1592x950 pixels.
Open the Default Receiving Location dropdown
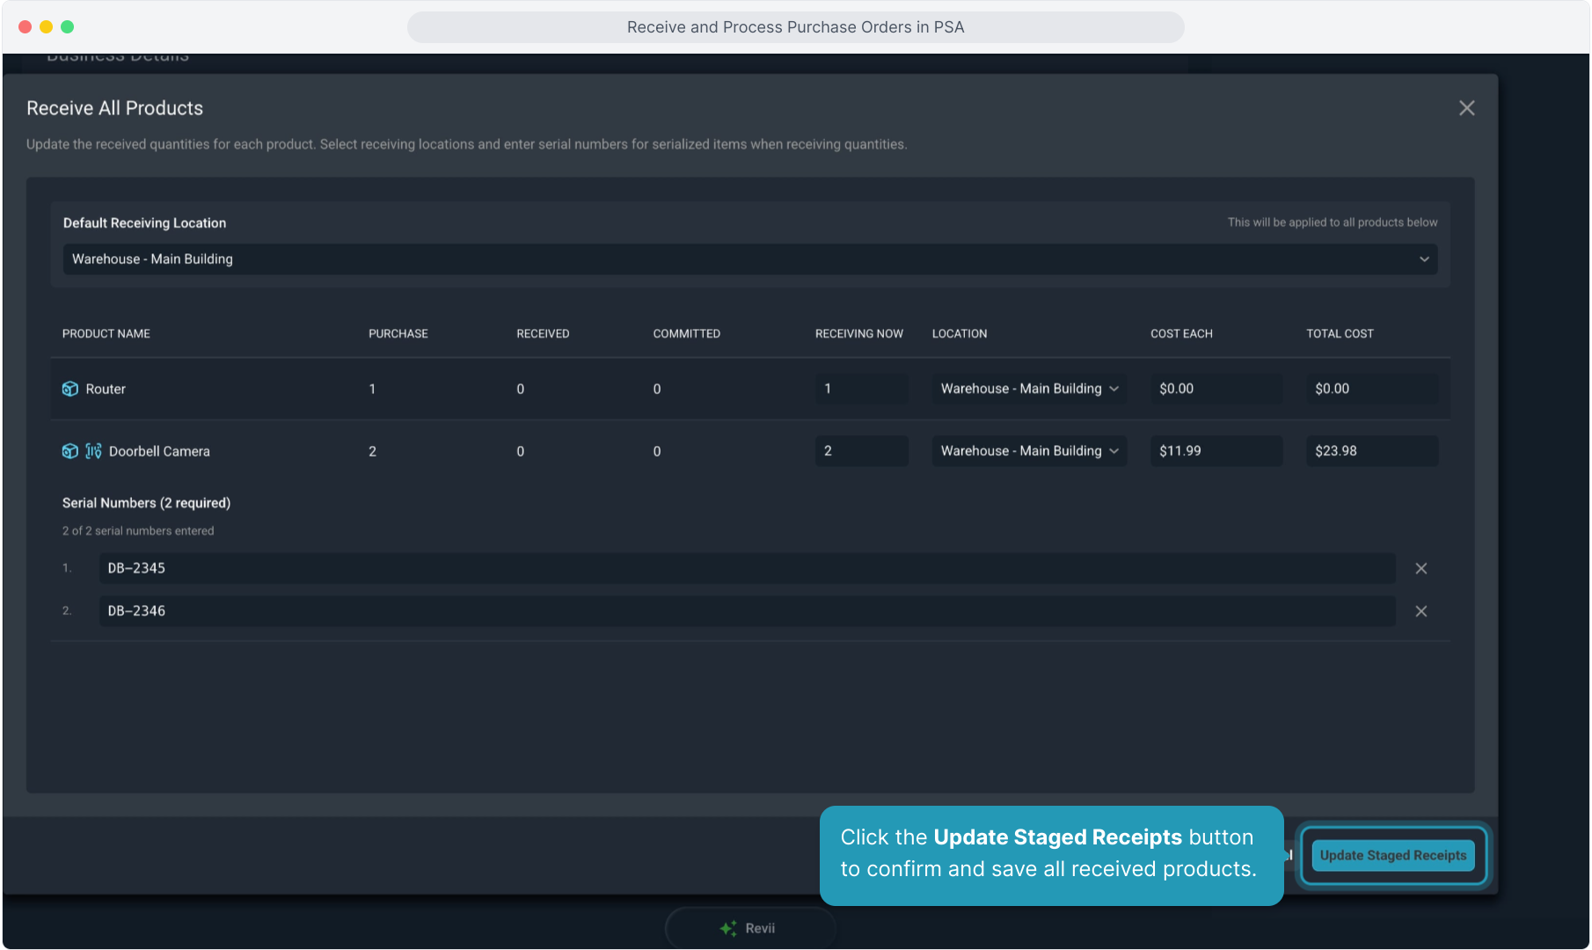point(749,259)
